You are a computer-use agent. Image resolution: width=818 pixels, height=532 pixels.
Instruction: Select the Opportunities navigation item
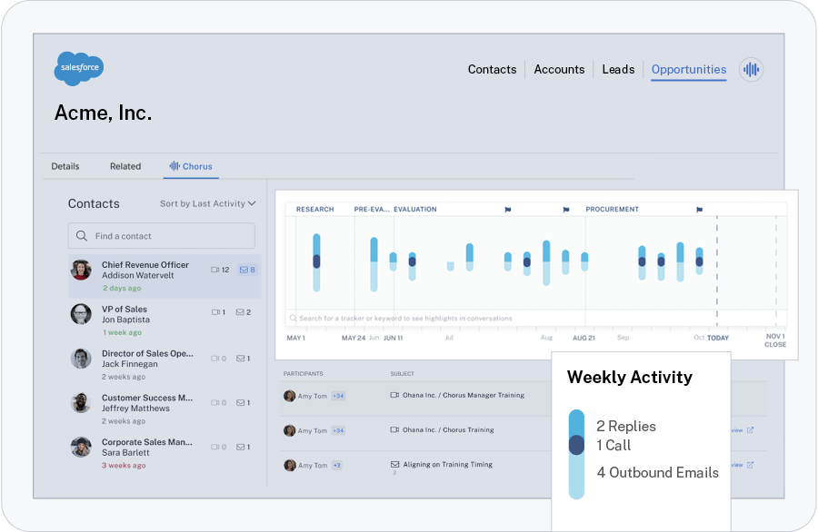(x=689, y=69)
